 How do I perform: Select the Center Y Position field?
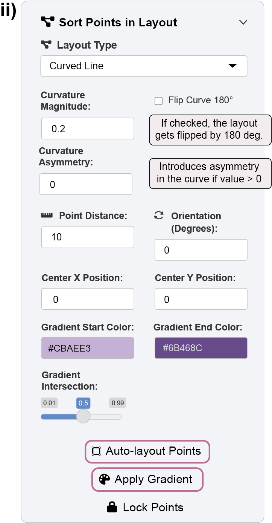click(x=201, y=299)
